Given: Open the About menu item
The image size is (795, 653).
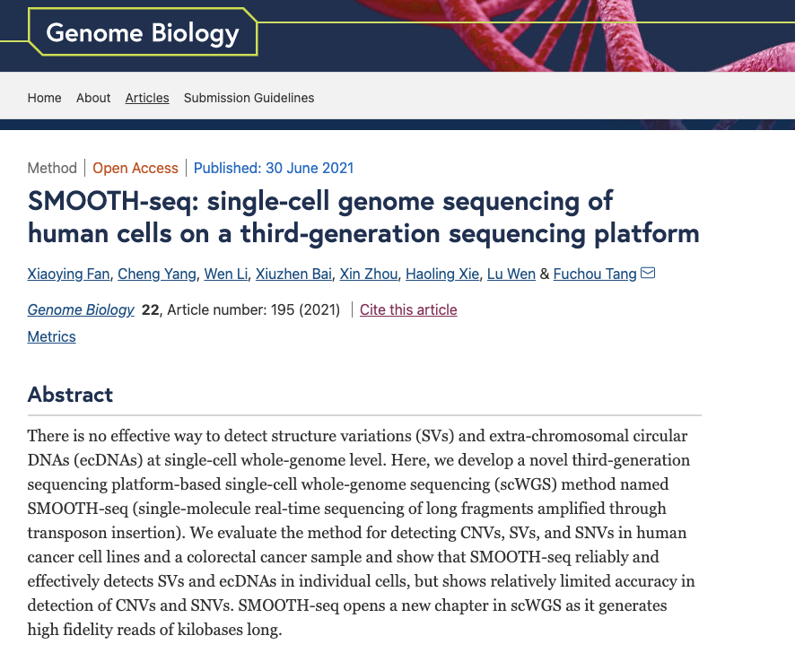Looking at the screenshot, I should pos(93,98).
